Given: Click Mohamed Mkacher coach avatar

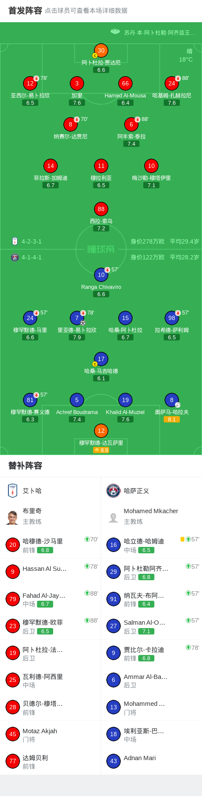Looking at the screenshot, I should pos(114,517).
